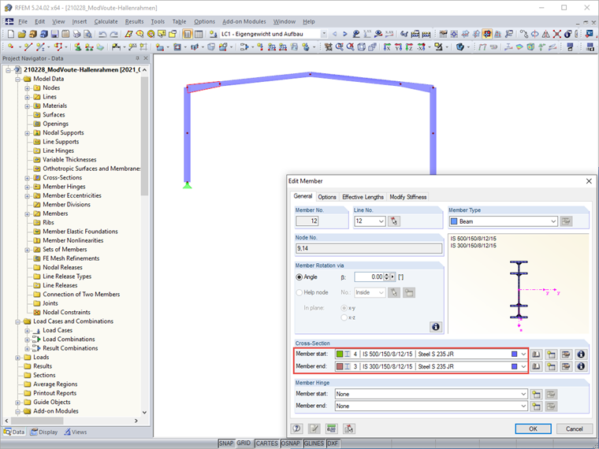Click the new line tool icon

(28, 47)
